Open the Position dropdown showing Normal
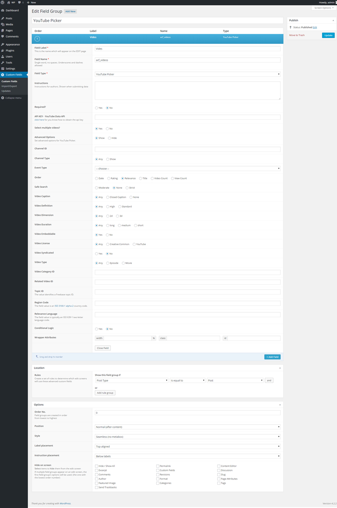This screenshot has width=337, height=508. [188, 427]
